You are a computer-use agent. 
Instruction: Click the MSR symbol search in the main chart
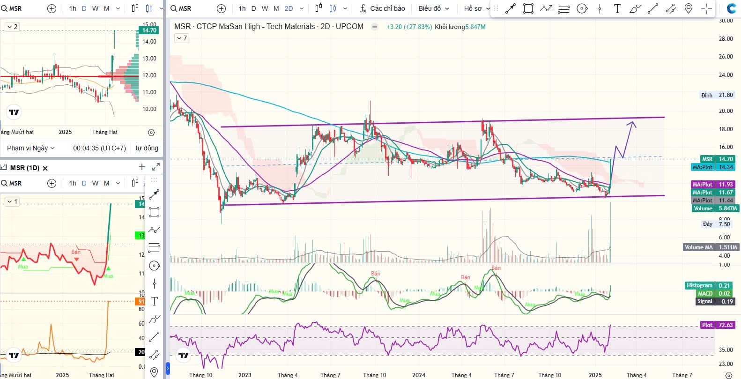(181, 8)
